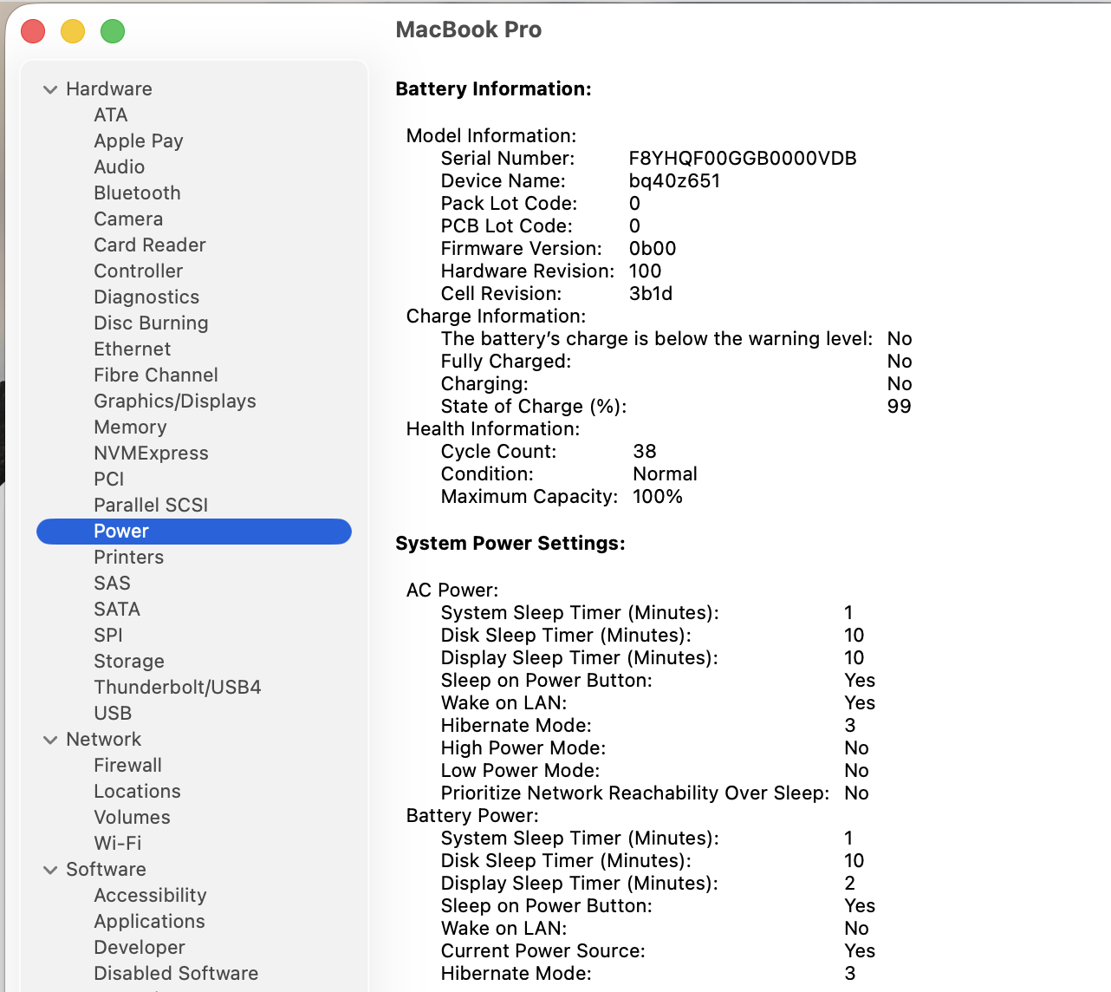Open Developer software info

(140, 948)
